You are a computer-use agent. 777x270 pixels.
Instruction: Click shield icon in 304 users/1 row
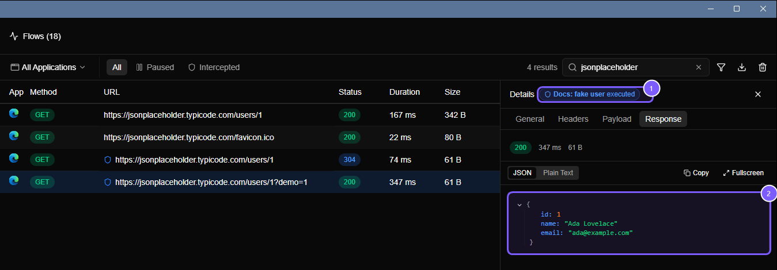107,160
